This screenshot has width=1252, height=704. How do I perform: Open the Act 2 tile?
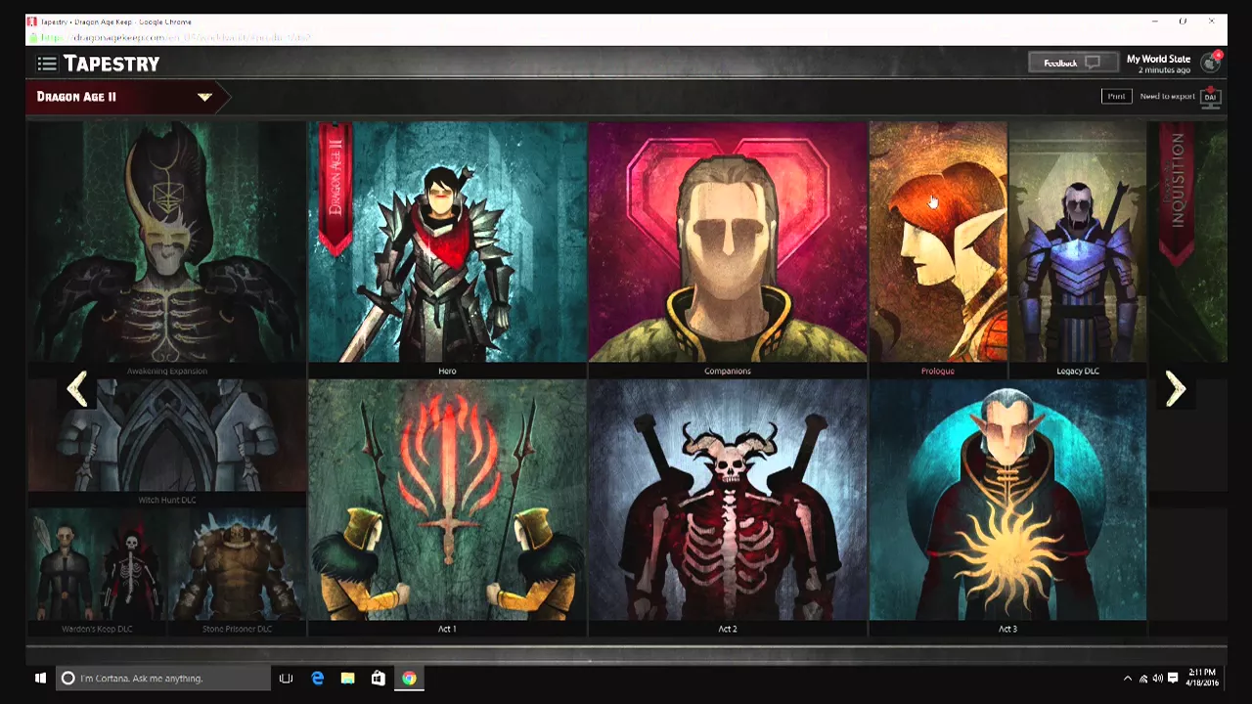coord(727,508)
